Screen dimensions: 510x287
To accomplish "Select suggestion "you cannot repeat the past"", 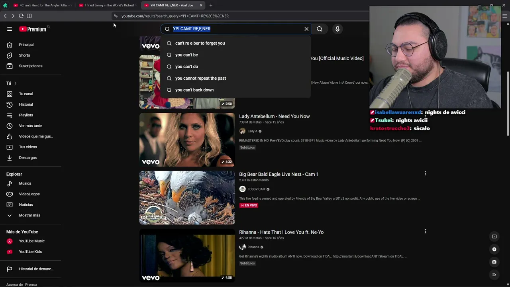I will 235,78.
